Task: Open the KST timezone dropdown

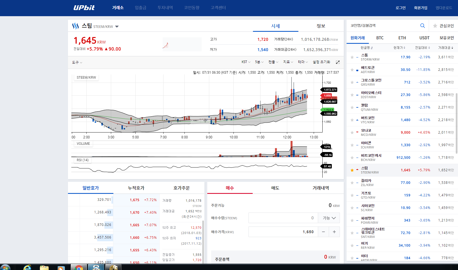Action: click(x=246, y=62)
